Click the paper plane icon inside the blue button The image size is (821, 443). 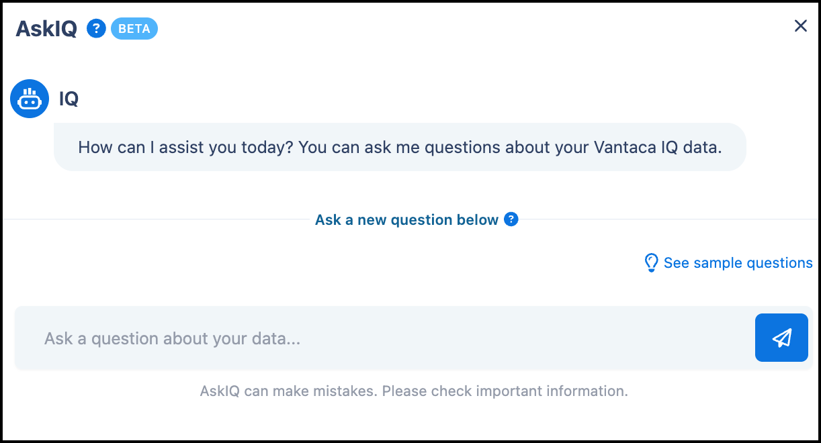781,338
